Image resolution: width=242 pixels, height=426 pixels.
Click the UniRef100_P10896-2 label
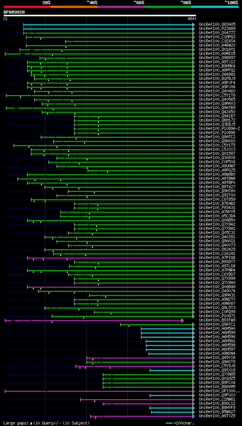click(219, 128)
